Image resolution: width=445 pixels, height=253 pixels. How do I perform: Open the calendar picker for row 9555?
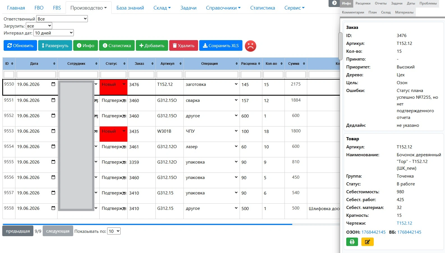coord(53,162)
